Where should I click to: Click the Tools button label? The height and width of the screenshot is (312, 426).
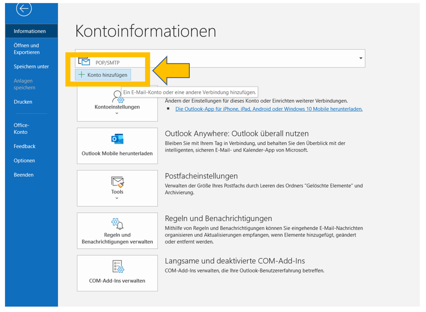(x=117, y=192)
